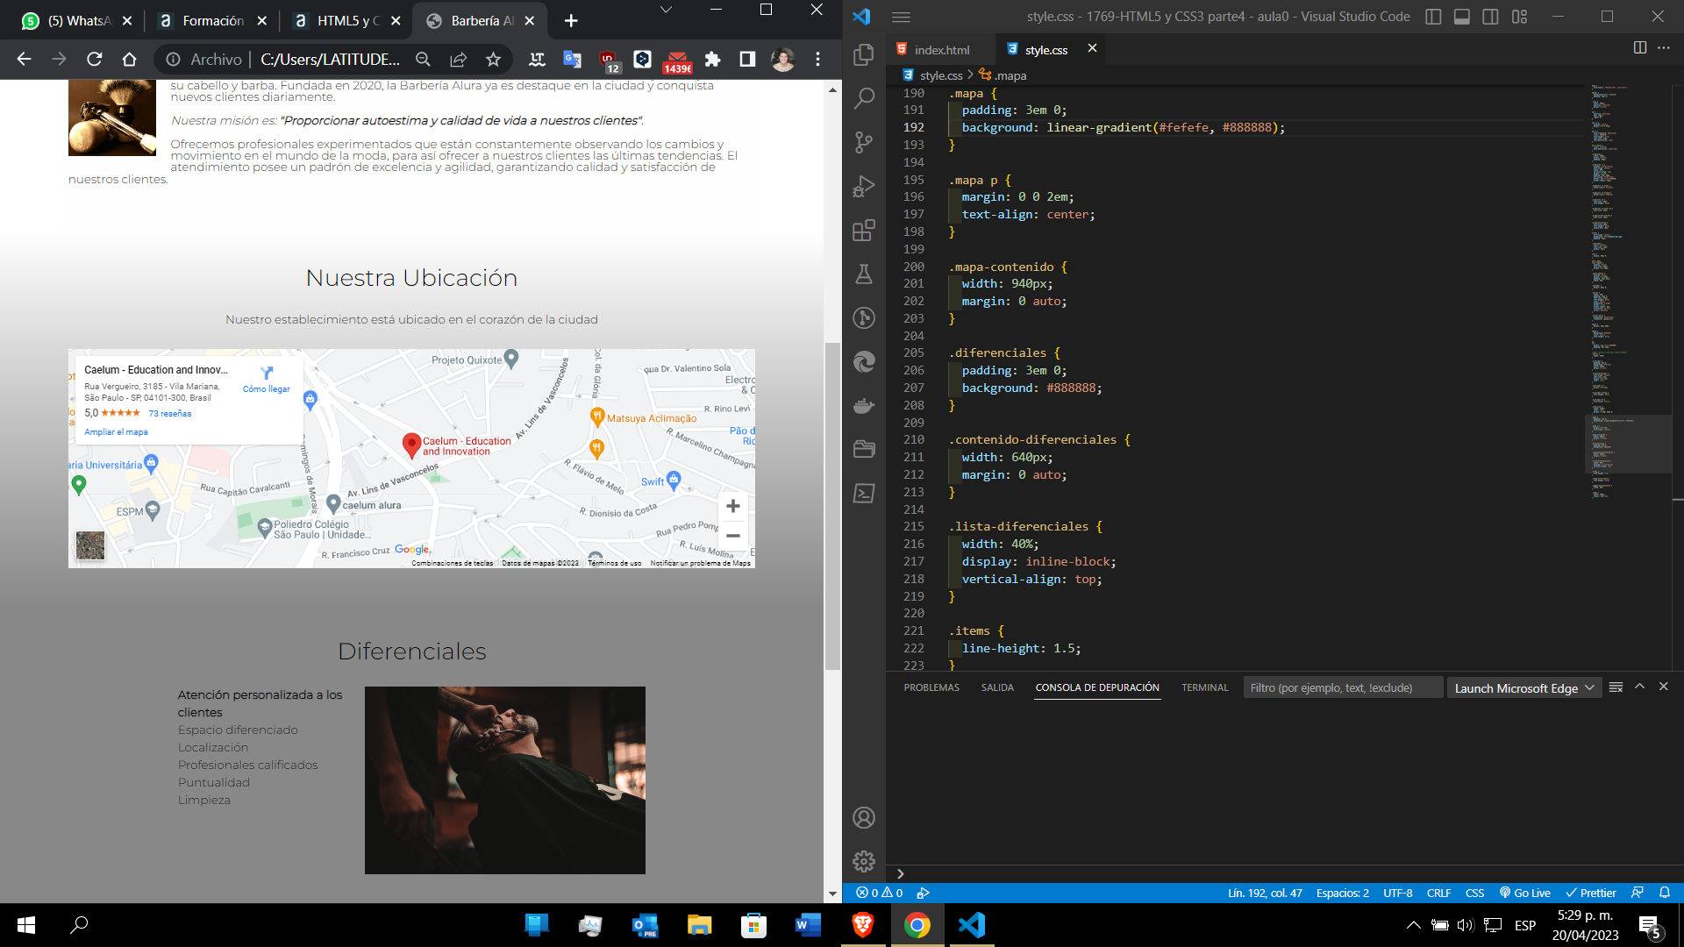Click the Settings gear icon in sidebar
The image size is (1684, 947).
coord(864,860)
